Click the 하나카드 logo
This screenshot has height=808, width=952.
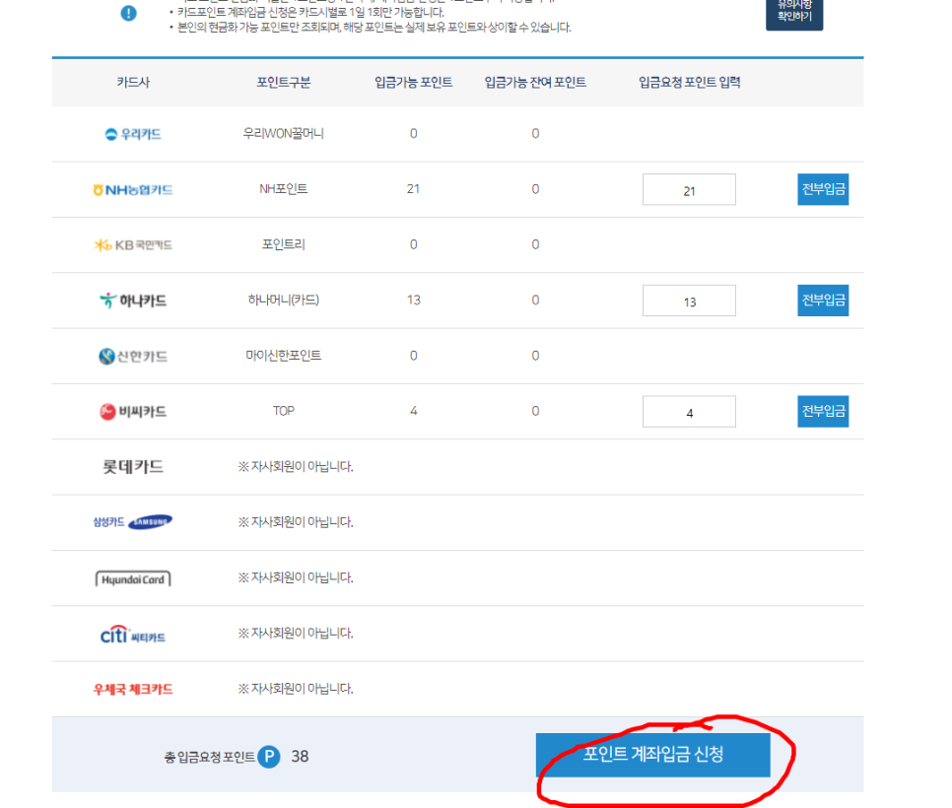point(133,301)
